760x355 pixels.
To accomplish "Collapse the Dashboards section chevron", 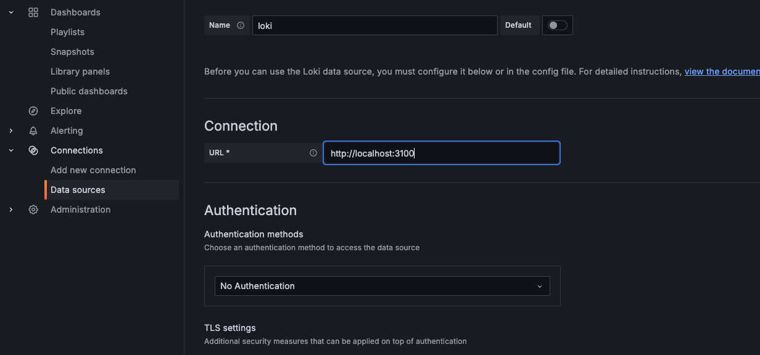I will [11, 12].
